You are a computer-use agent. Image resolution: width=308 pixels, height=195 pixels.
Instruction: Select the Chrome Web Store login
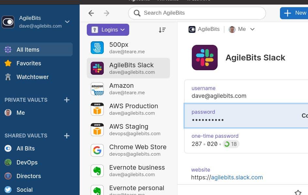(x=128, y=150)
